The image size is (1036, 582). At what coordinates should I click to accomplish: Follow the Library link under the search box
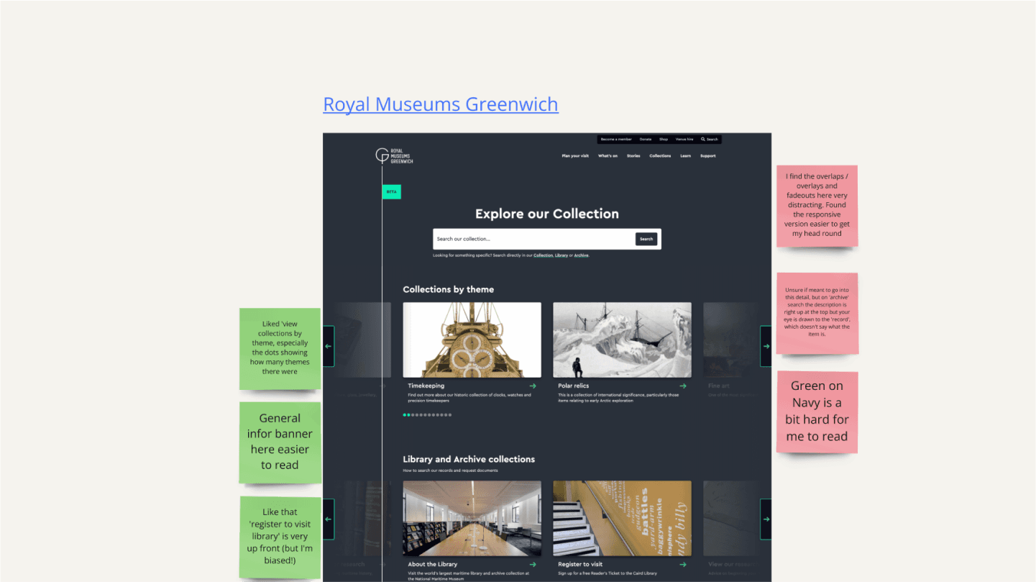[x=561, y=255]
